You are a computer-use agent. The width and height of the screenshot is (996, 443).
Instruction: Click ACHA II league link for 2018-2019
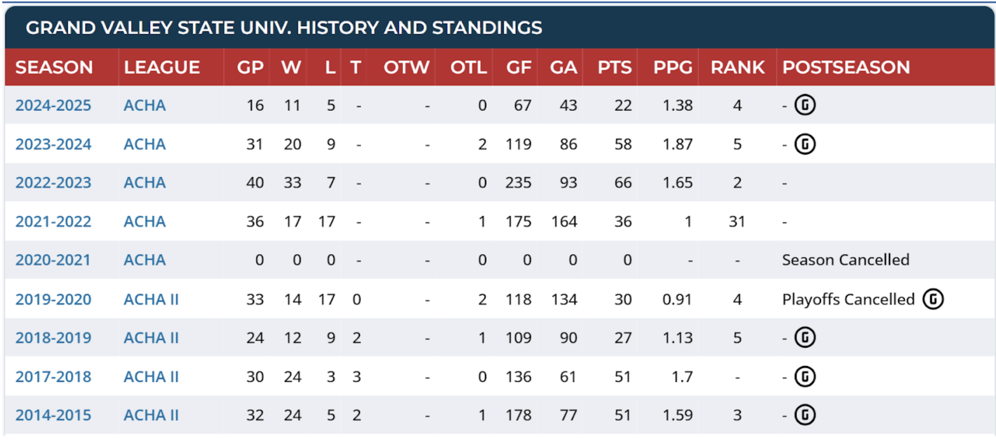151,338
